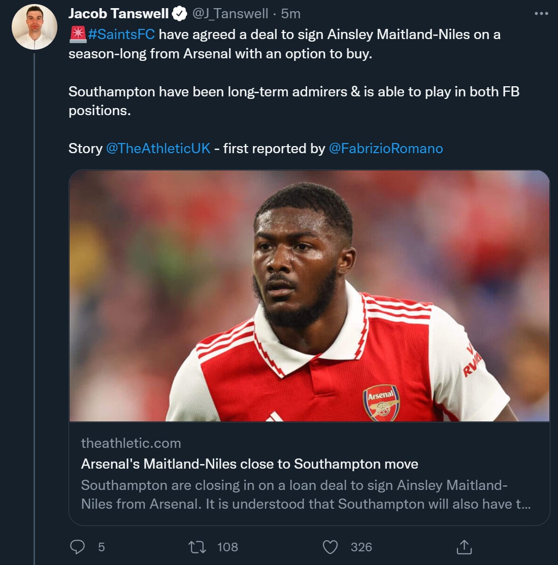Visit the @TheAthleticUK mention
The height and width of the screenshot is (565, 558).
pos(158,148)
